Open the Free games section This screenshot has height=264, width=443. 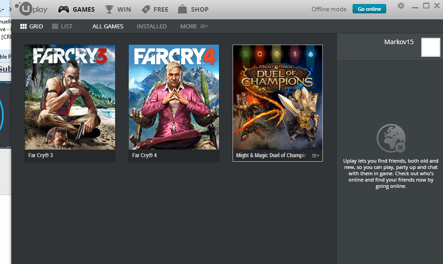coord(155,9)
